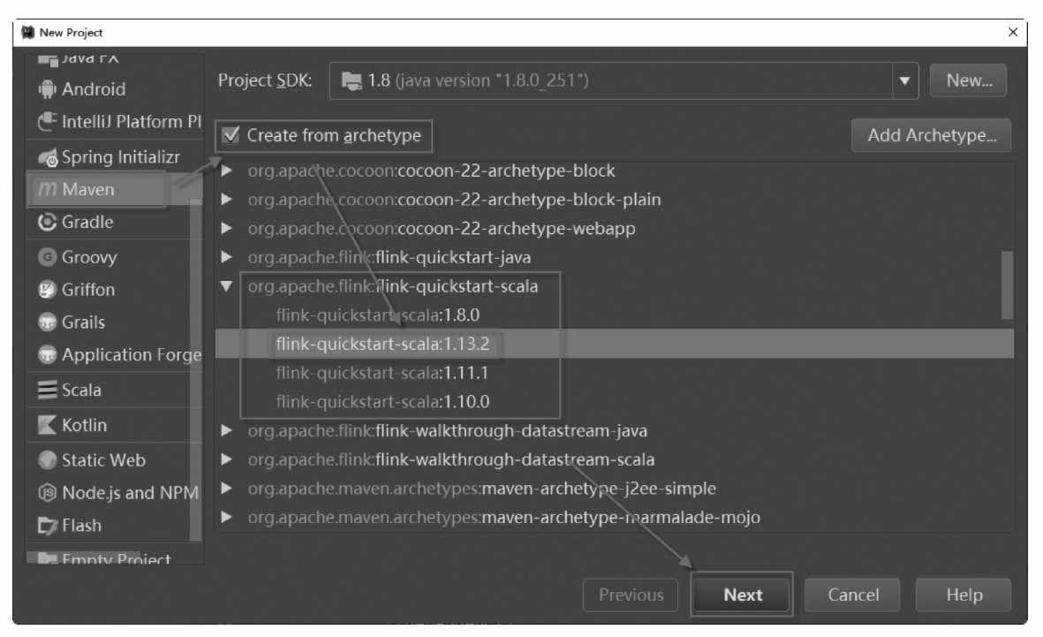Select the Groovy project icon
The height and width of the screenshot is (637, 1043).
[47, 257]
